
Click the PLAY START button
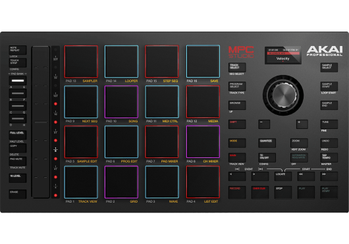pyautogui.click(x=329, y=192)
